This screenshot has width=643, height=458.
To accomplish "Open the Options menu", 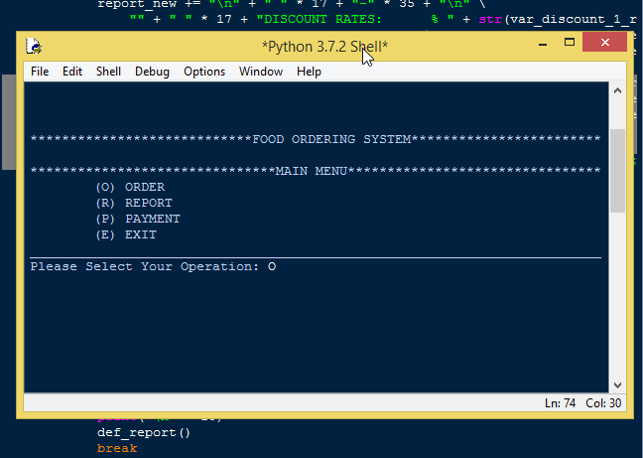I will coord(204,72).
